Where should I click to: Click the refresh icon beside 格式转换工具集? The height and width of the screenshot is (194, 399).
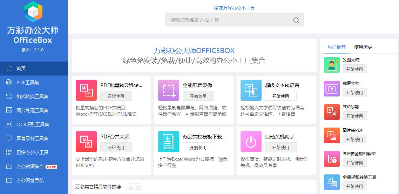[9, 96]
